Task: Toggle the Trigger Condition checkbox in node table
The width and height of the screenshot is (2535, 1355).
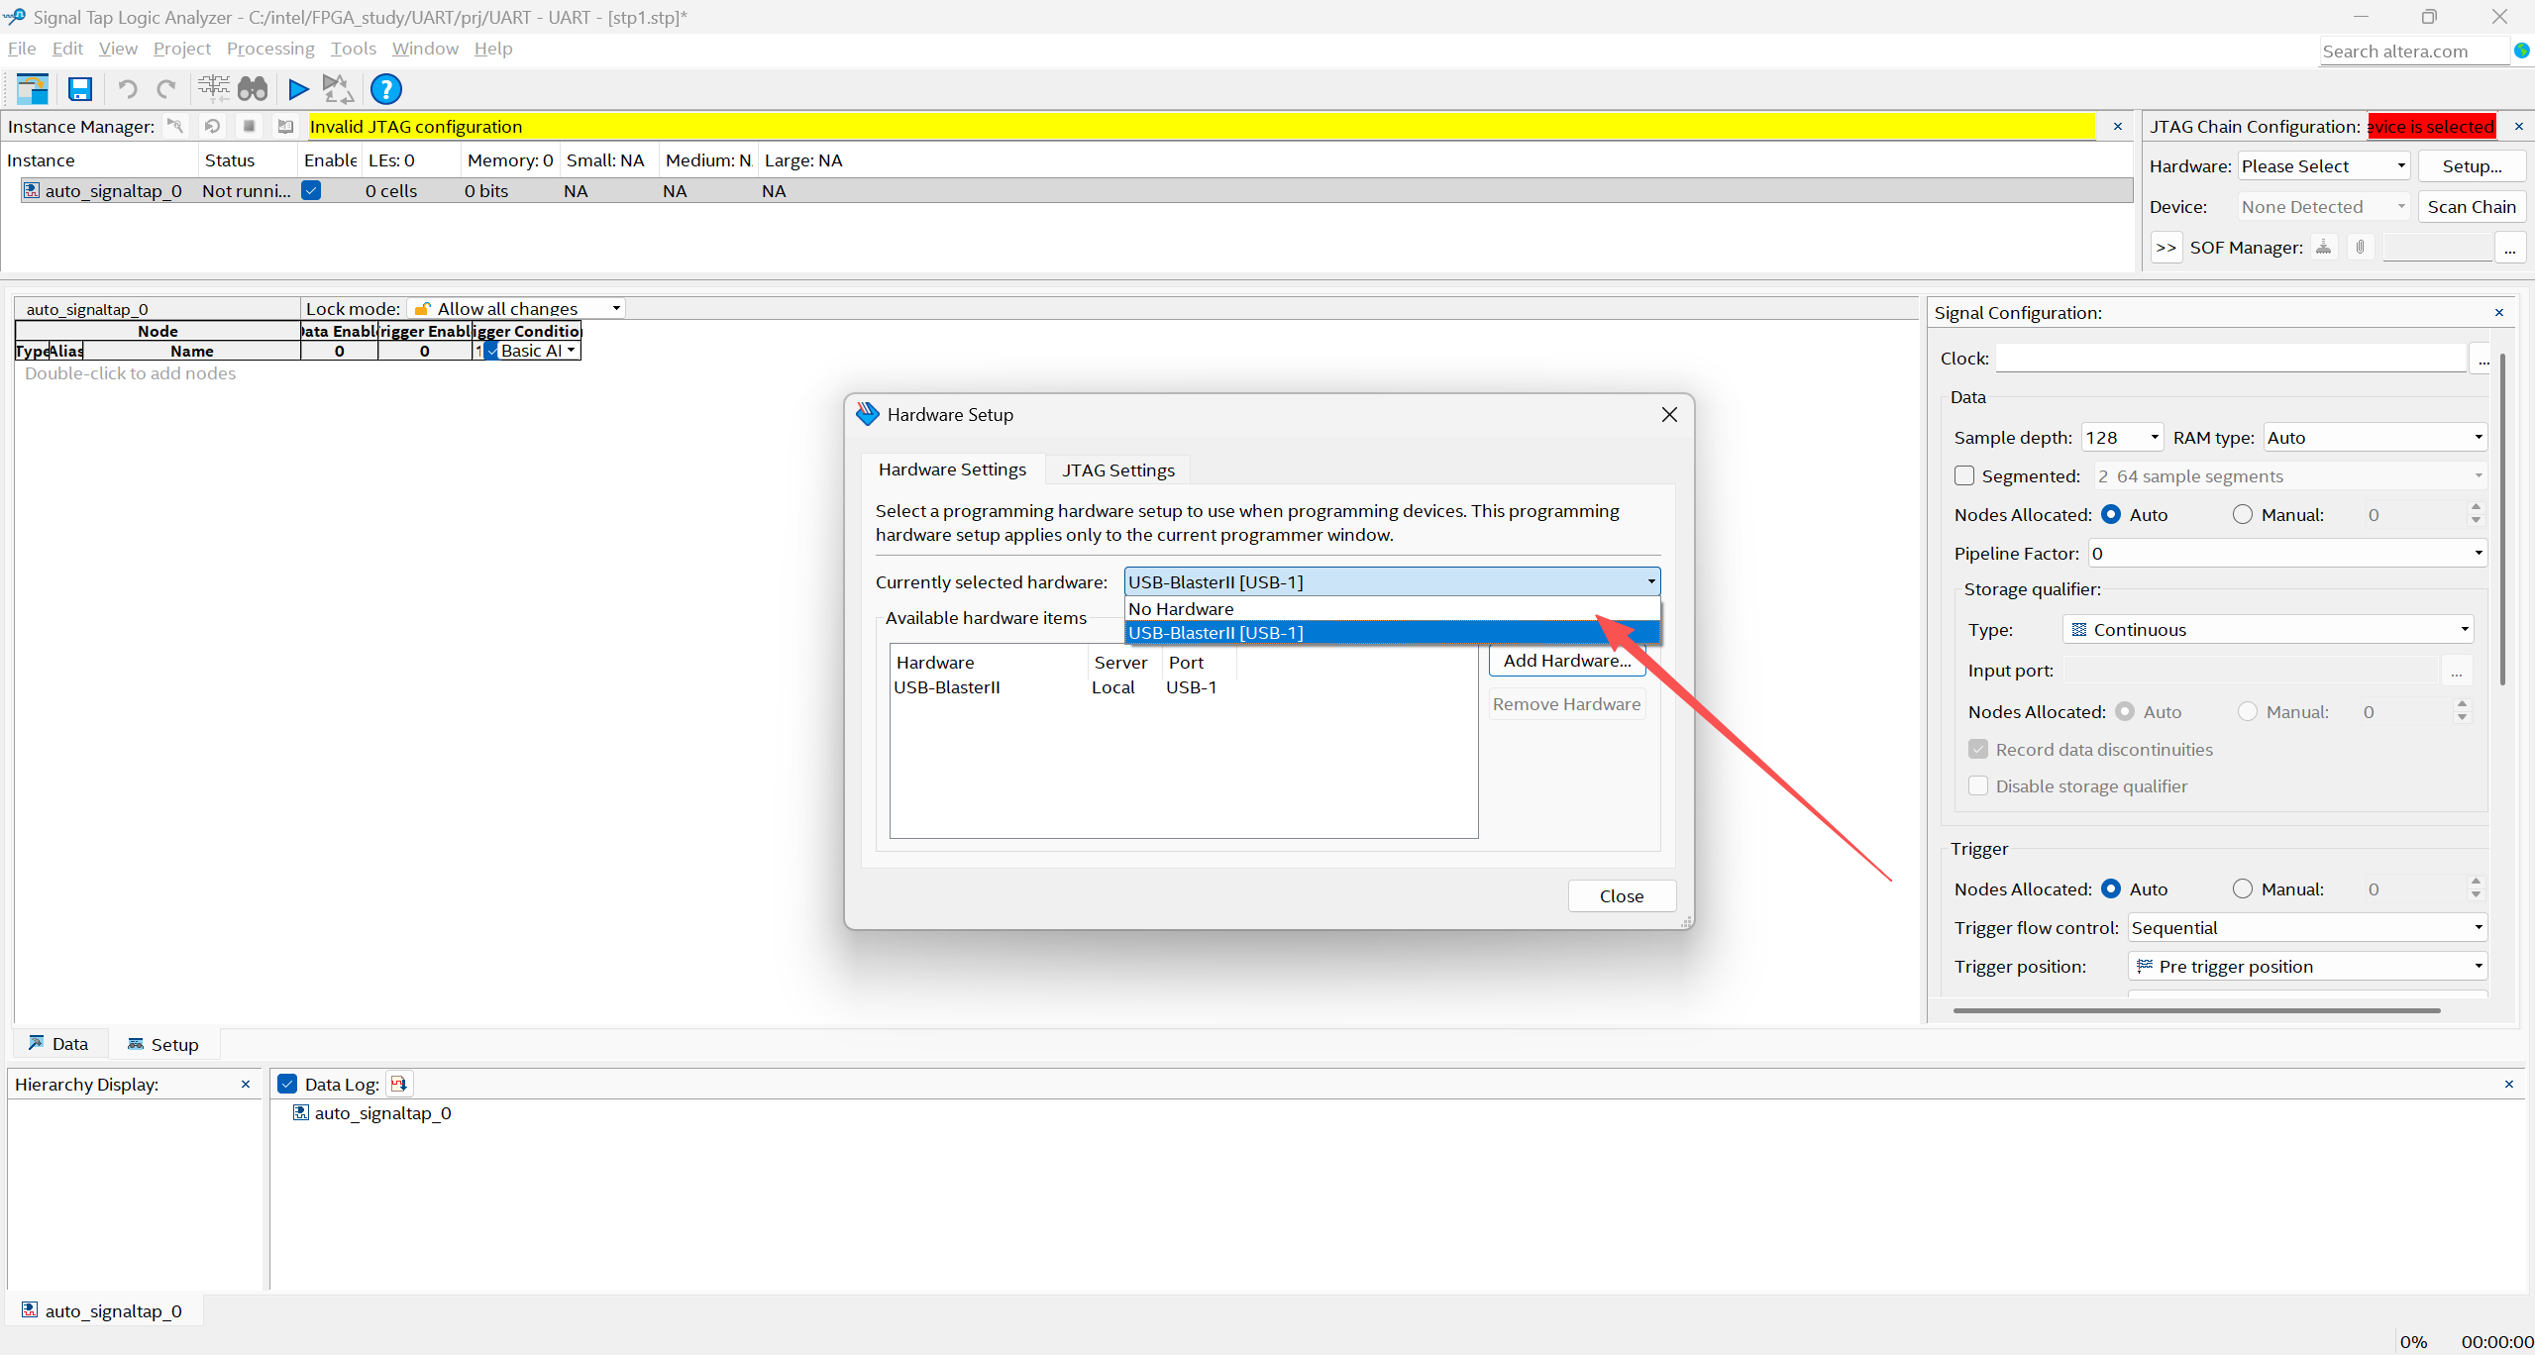Action: click(x=491, y=351)
